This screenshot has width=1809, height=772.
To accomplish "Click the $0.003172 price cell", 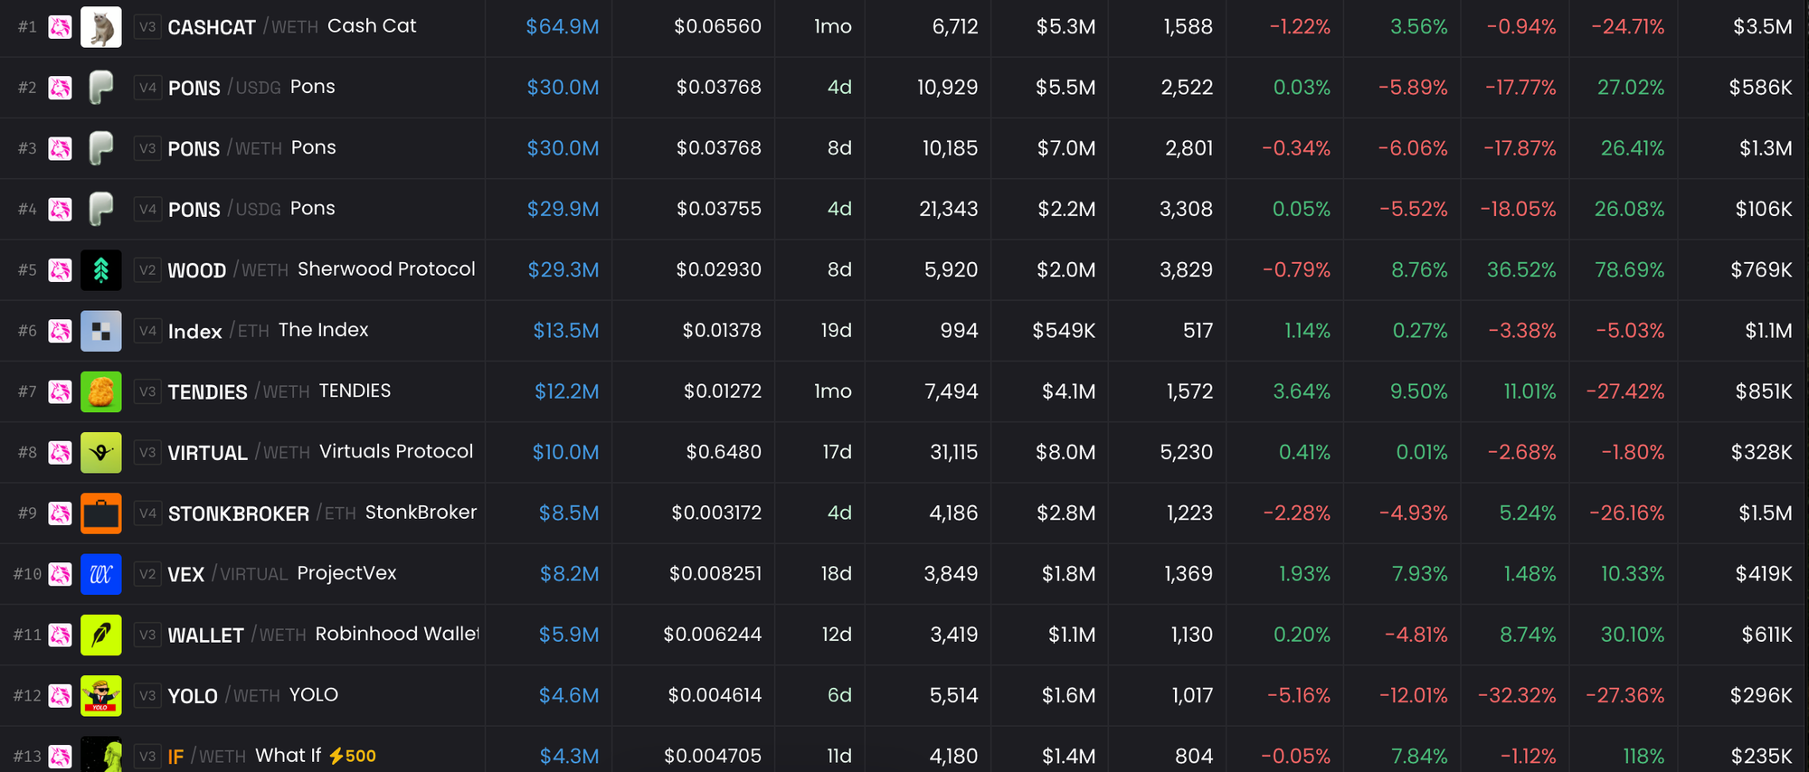I will (716, 513).
